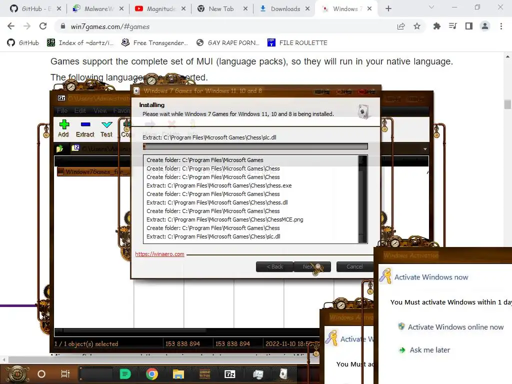Go up one folder in 7-Zip
Screen dimensions: 512x384
(x=59, y=149)
